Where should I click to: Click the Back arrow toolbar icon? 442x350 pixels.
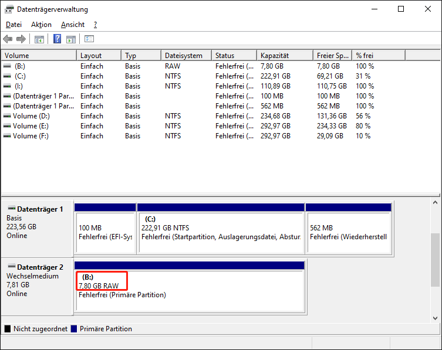point(8,39)
